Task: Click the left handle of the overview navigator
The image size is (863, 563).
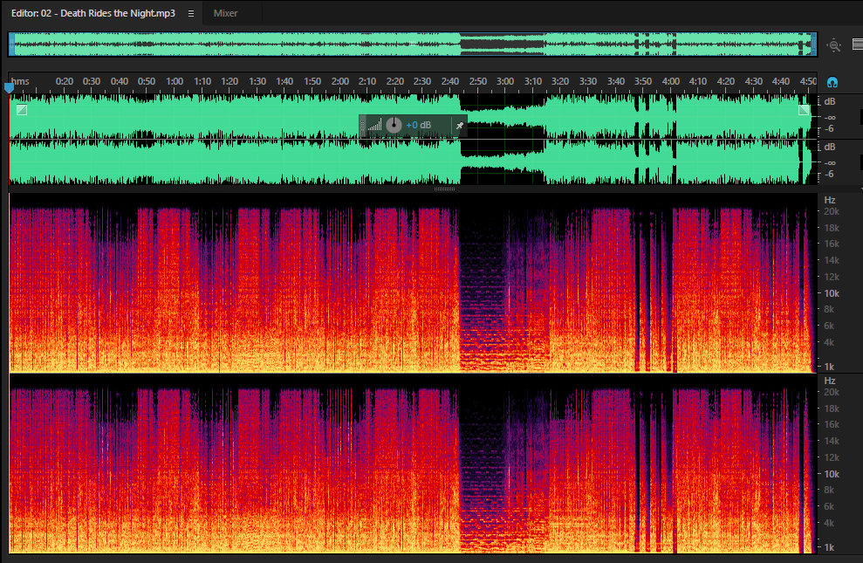Action: 11,44
